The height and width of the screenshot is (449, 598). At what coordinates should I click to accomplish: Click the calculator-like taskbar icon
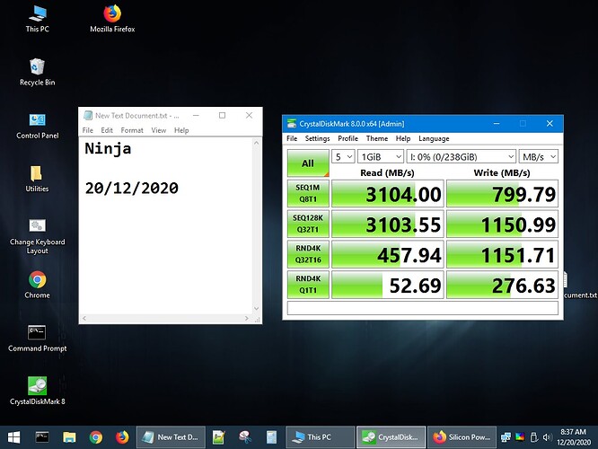[271, 437]
